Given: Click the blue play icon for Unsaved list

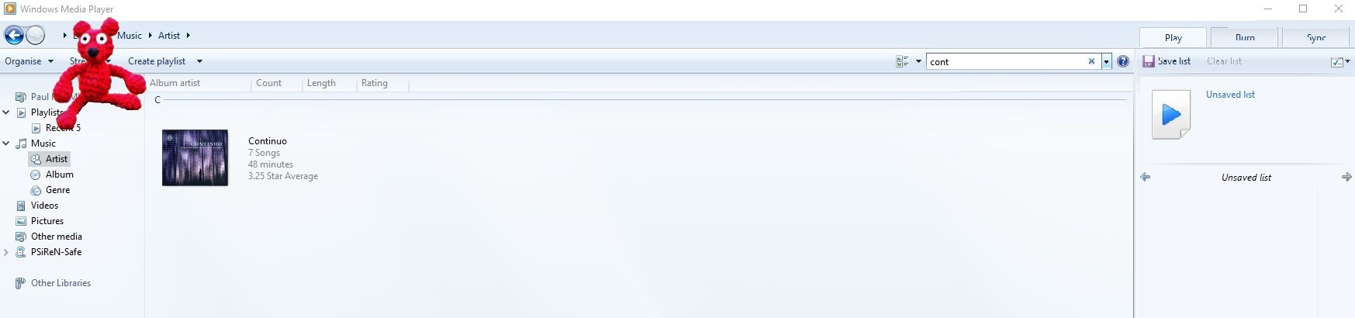Looking at the screenshot, I should pos(1171,115).
